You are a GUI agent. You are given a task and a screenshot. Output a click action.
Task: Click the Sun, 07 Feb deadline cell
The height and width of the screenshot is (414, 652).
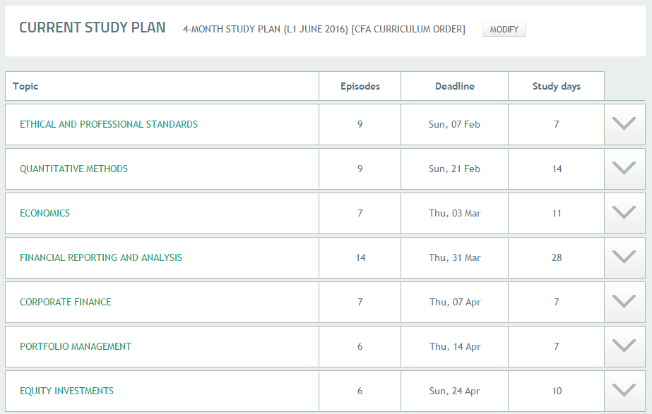454,124
